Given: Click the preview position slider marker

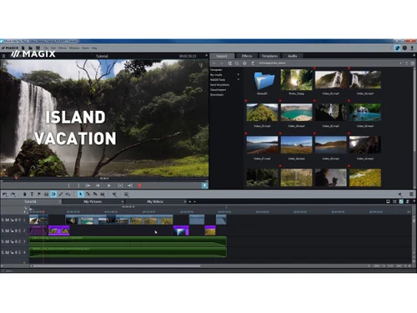Looking at the screenshot, I should (x=16, y=178).
